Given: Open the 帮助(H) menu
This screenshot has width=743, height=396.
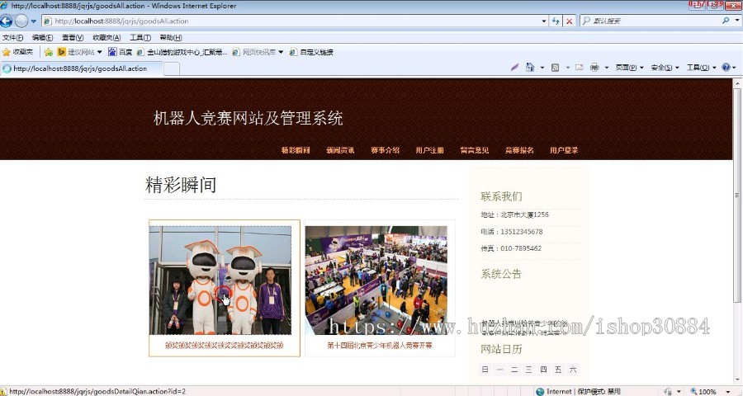Looking at the screenshot, I should (171, 37).
